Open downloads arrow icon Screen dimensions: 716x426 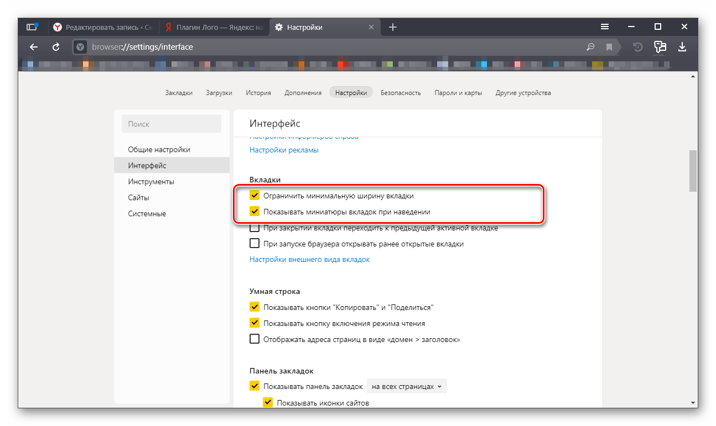pyautogui.click(x=682, y=48)
